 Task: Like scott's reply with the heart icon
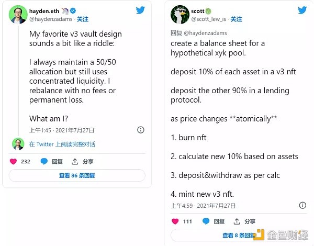[x=175, y=221]
